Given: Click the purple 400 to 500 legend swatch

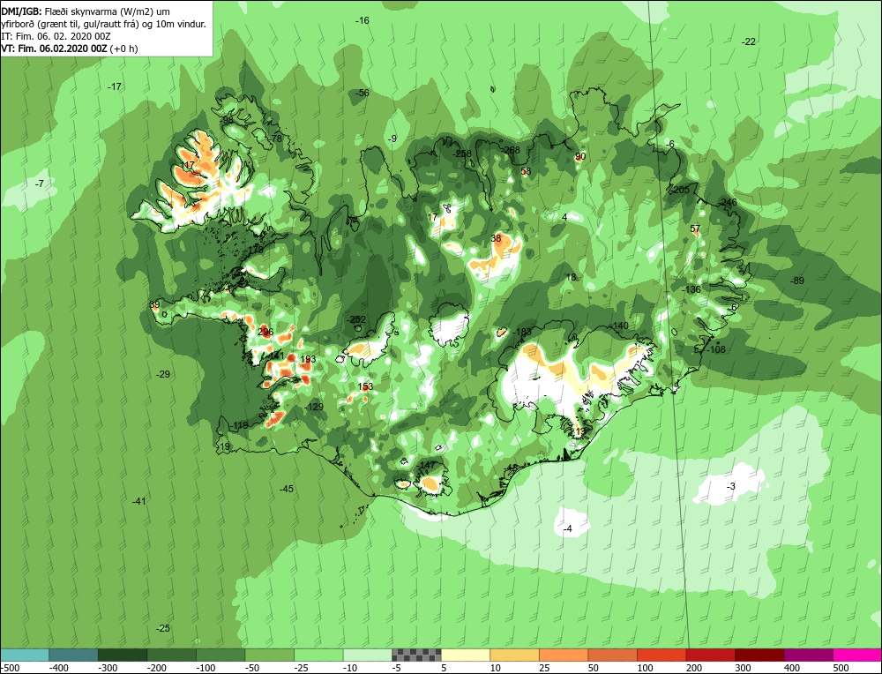Looking at the screenshot, I should [808, 655].
